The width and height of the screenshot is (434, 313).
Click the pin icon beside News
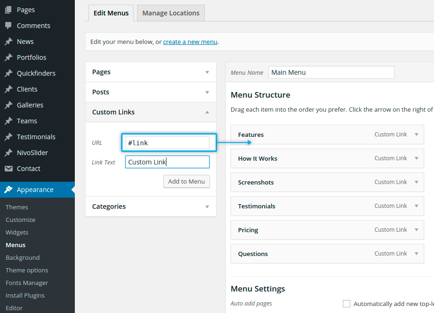(x=8, y=42)
